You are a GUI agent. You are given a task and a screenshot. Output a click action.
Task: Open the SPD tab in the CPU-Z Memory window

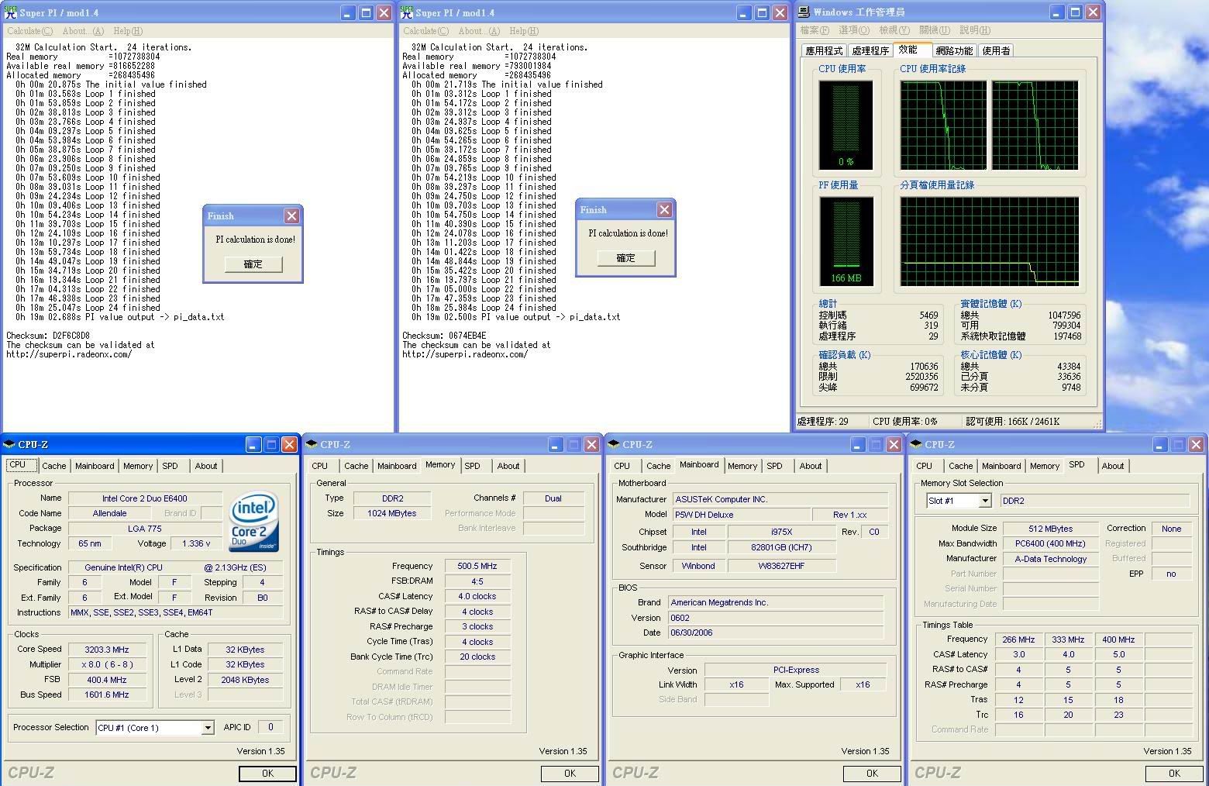click(x=472, y=466)
